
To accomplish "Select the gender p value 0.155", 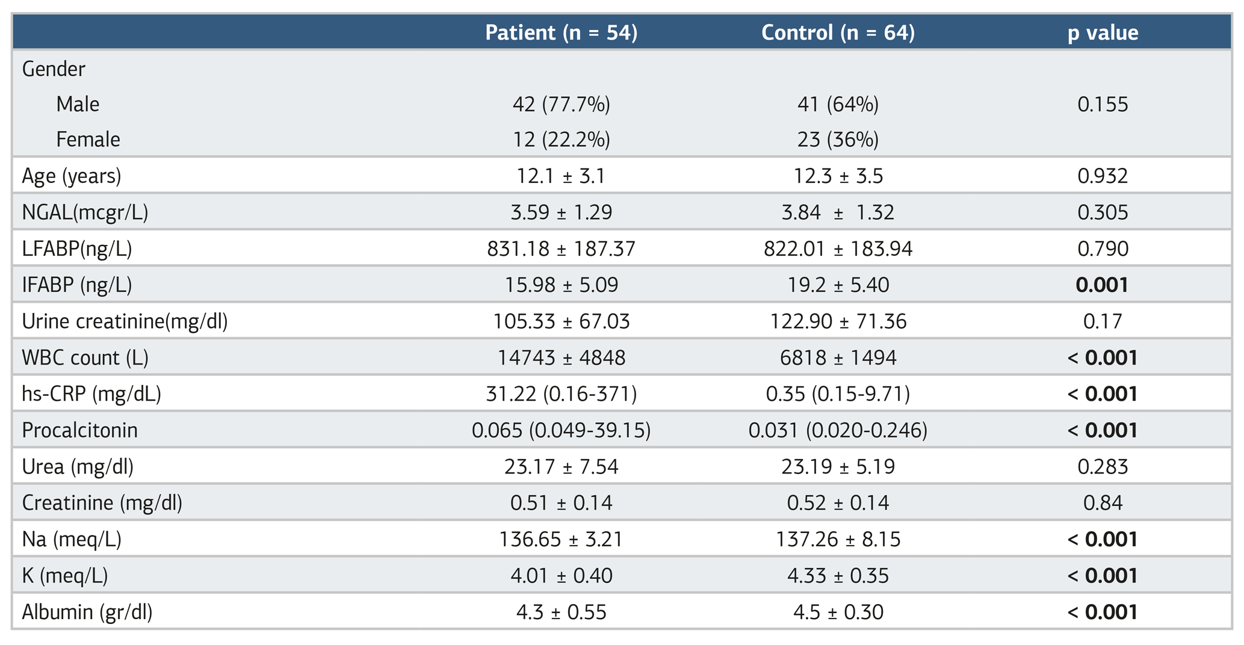I will click(x=1103, y=105).
